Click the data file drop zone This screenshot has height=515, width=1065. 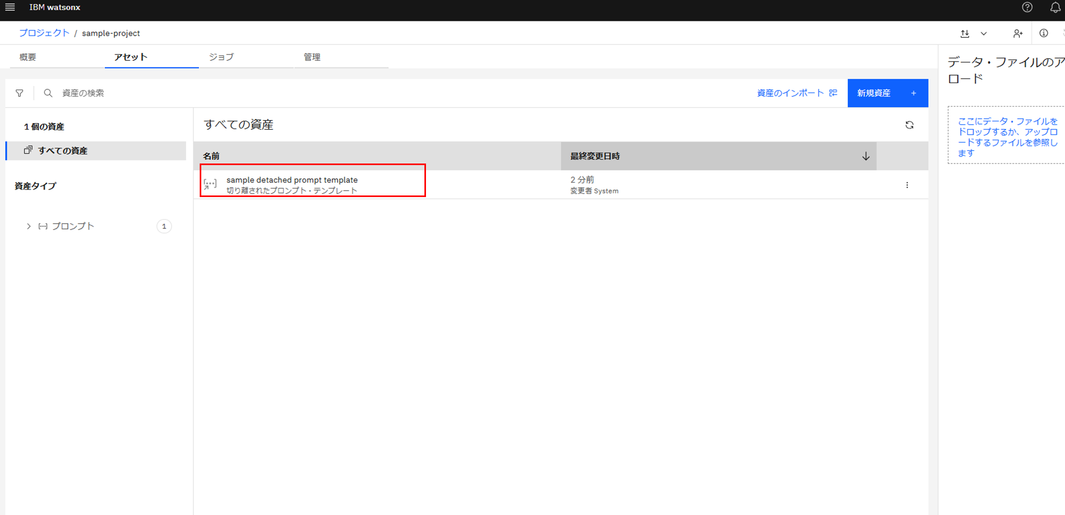coord(1006,135)
